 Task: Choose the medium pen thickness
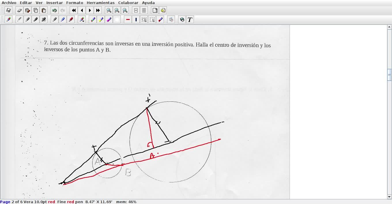click(28, 20)
